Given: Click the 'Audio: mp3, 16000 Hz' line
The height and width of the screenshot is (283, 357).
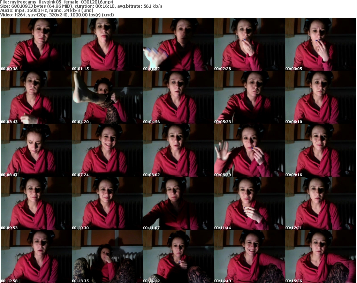Looking at the screenshot, I should [47, 10].
